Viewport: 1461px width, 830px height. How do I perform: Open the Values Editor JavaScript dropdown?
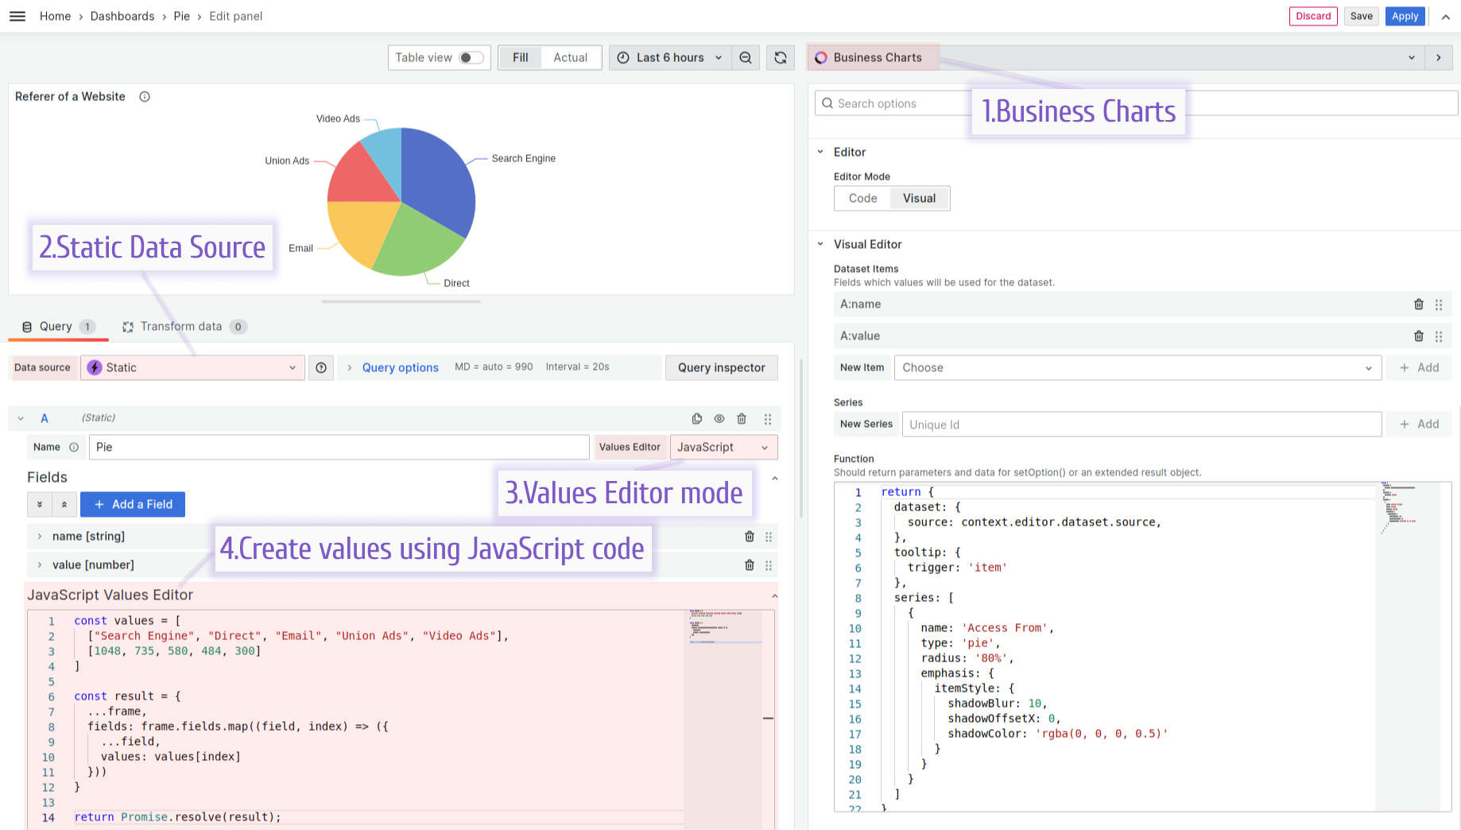pyautogui.click(x=723, y=448)
